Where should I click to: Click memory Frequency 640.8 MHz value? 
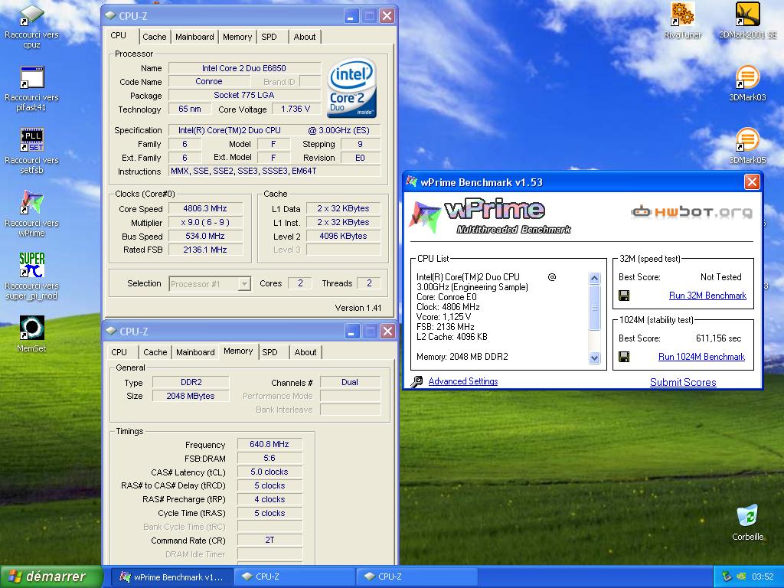269,444
